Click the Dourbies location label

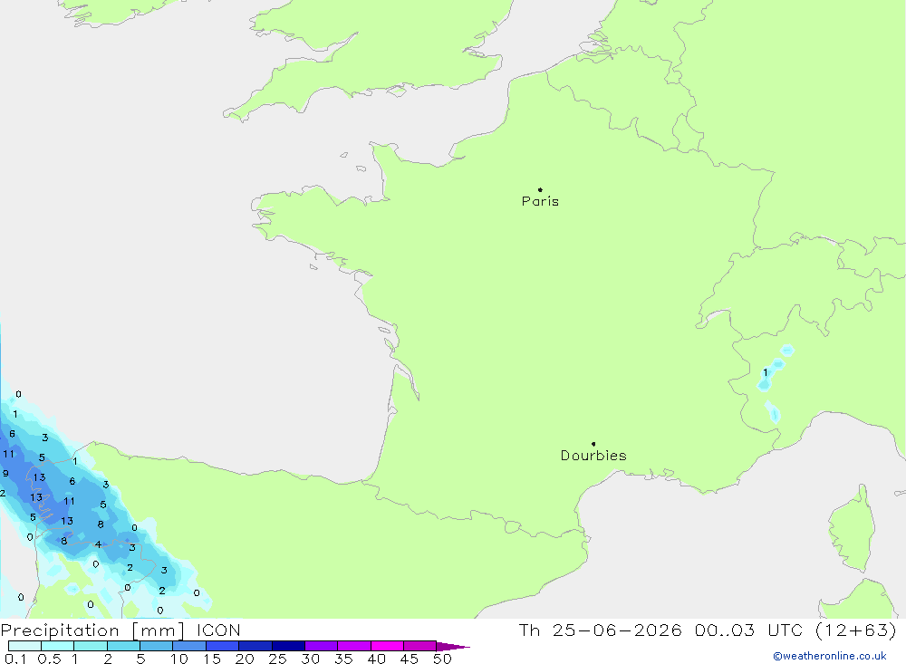pyautogui.click(x=593, y=456)
